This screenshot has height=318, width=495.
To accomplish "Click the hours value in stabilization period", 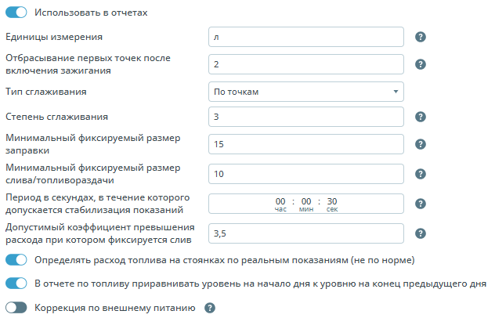I will point(280,201).
